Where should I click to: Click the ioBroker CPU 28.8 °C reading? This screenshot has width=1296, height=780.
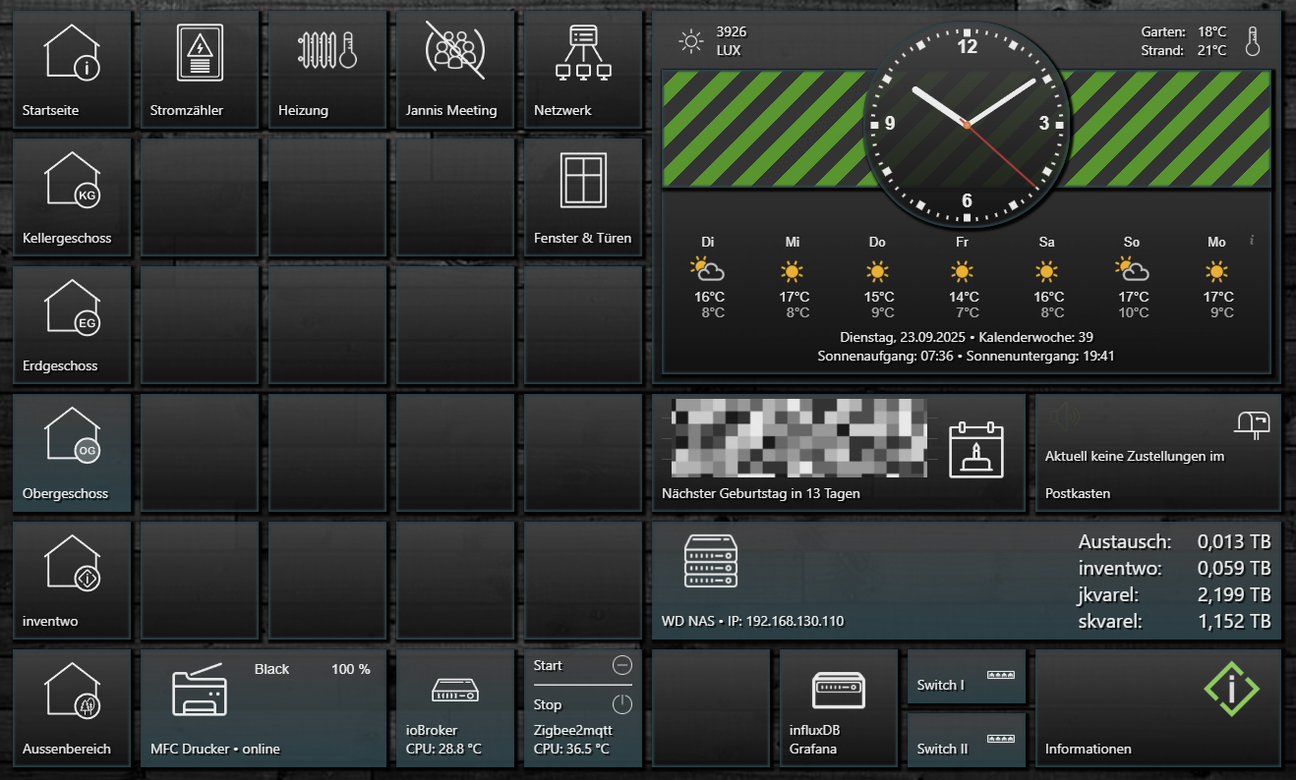tap(445, 749)
